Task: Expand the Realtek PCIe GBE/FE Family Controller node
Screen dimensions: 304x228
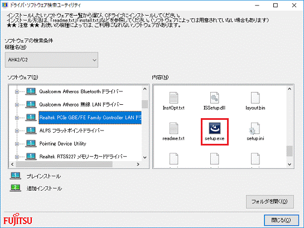Action: coord(17,118)
